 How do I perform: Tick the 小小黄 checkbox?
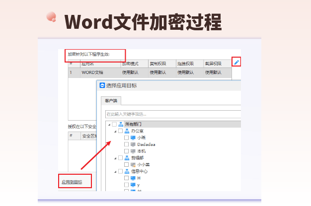coord(126,165)
